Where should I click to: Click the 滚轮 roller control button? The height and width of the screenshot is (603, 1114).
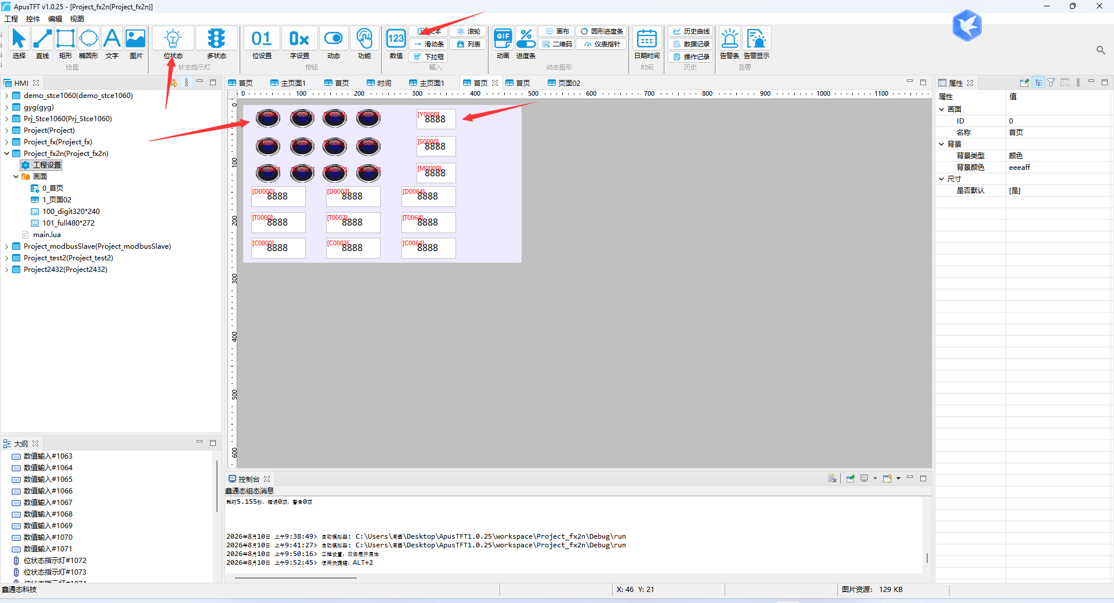click(x=468, y=31)
